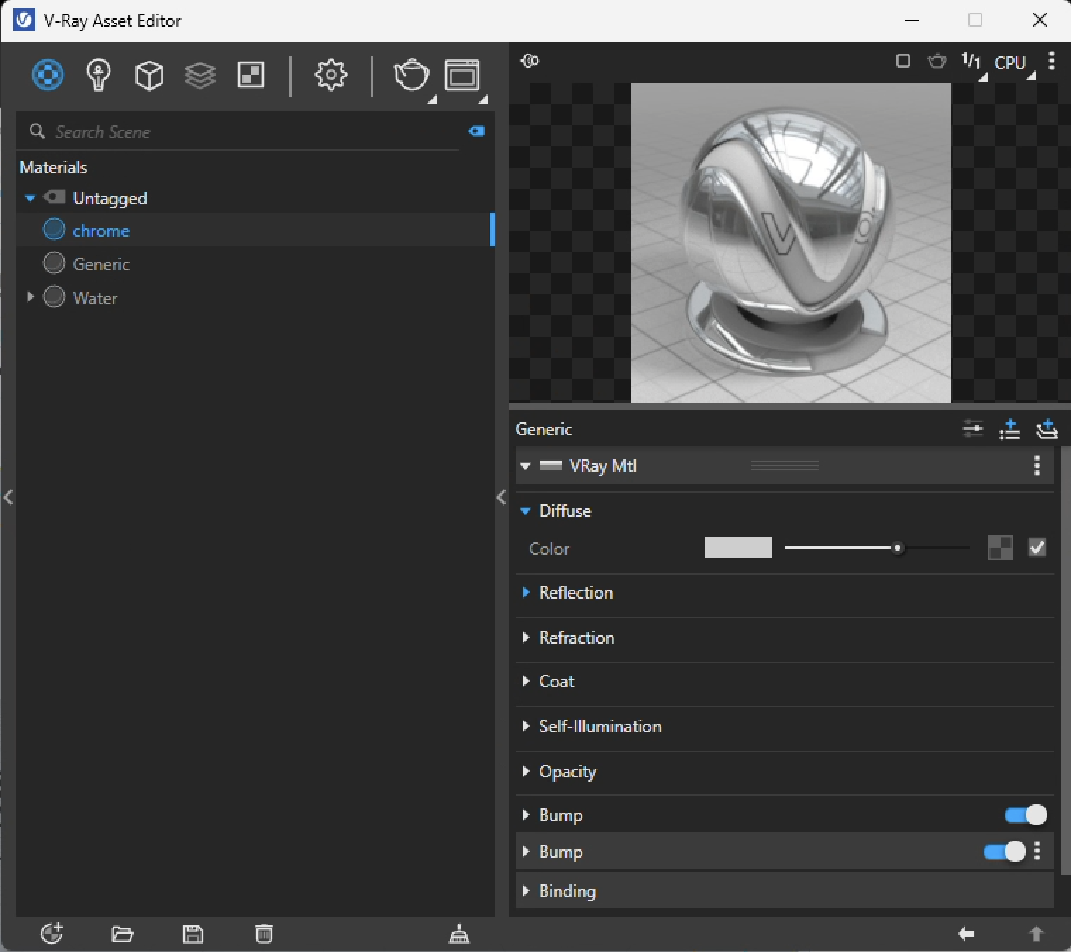Viewport: 1071px width, 952px height.
Task: Toggle the Diffuse Color texture checkbox
Action: tap(1037, 547)
